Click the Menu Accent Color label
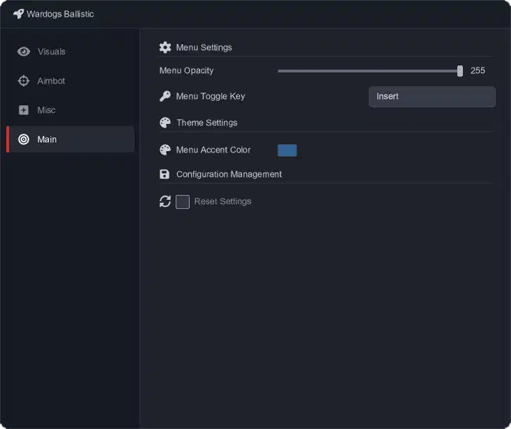 [213, 150]
